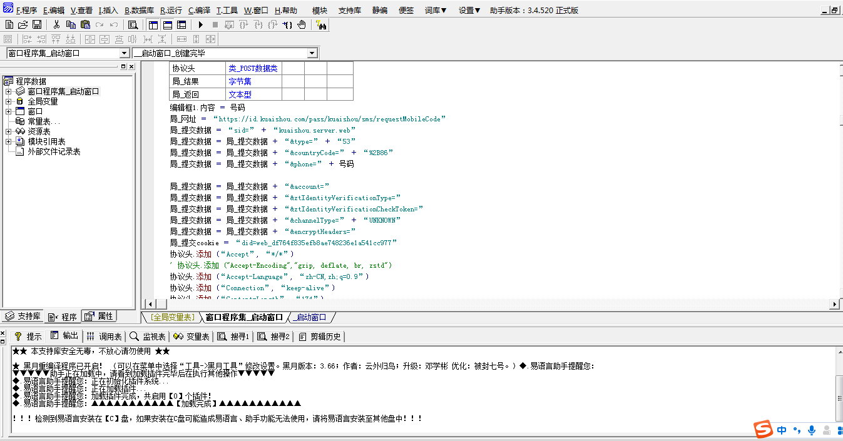Switch to the 属性 panel tab
Screen dimensions: 843x441
(99, 317)
